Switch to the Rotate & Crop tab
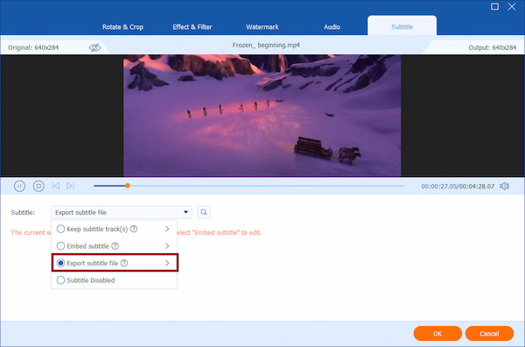The image size is (525, 347). (x=122, y=27)
